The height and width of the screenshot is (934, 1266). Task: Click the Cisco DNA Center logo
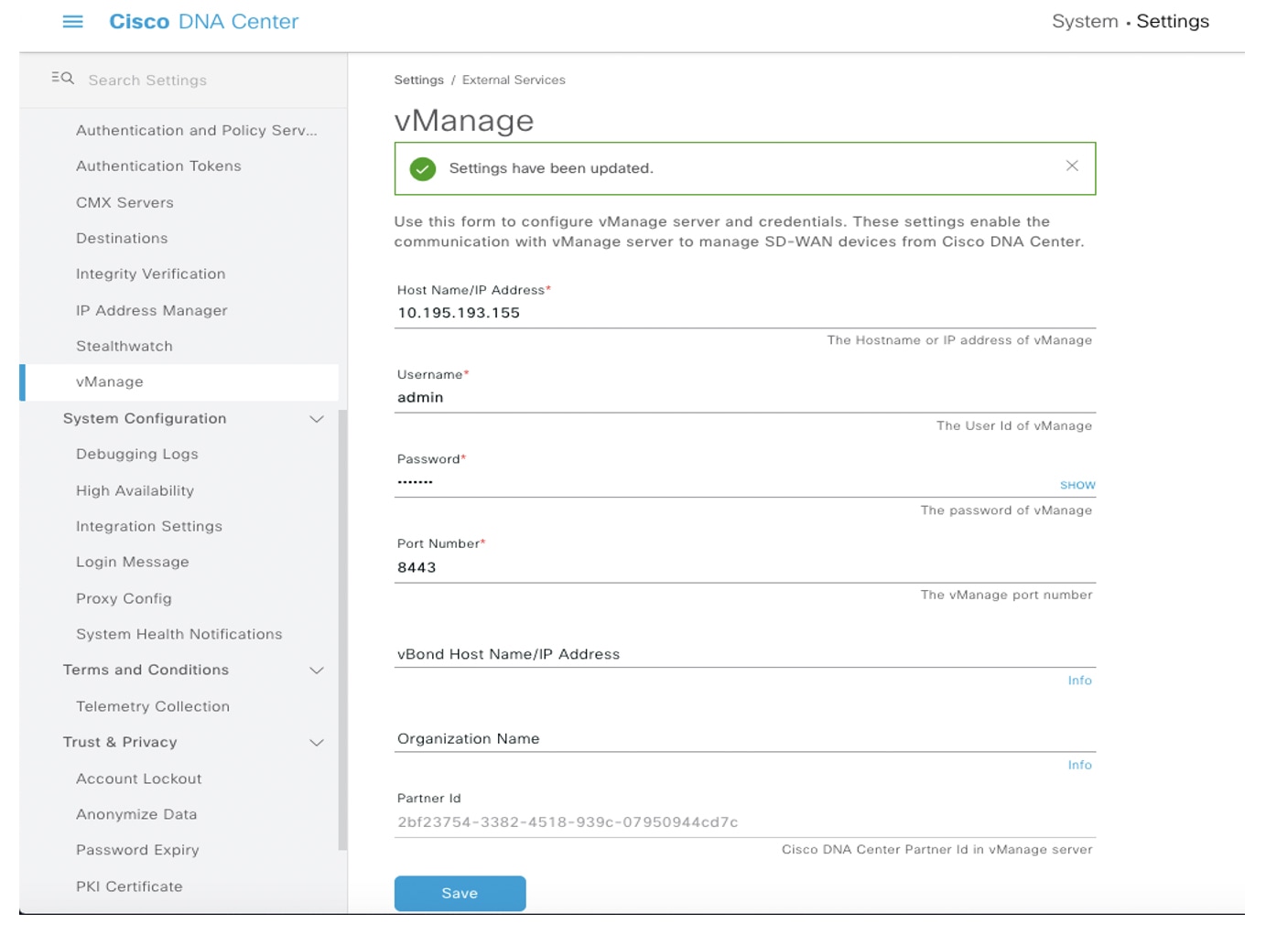click(x=203, y=21)
